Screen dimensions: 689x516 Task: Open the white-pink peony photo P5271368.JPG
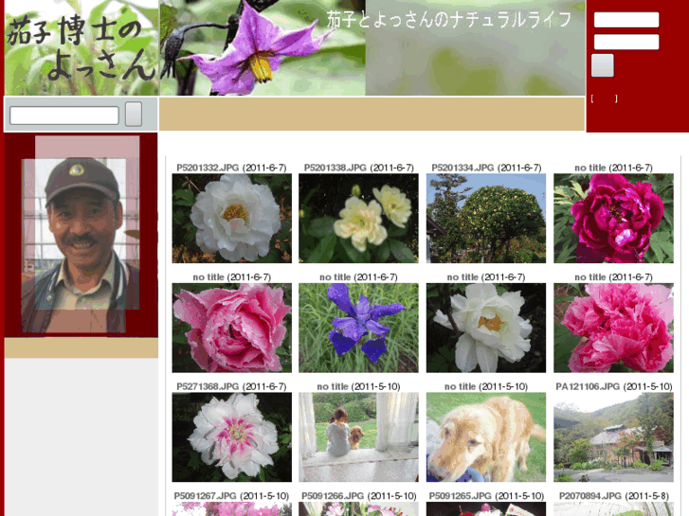tap(231, 437)
